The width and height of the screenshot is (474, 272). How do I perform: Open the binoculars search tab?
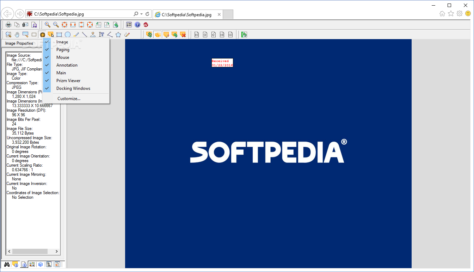7,264
